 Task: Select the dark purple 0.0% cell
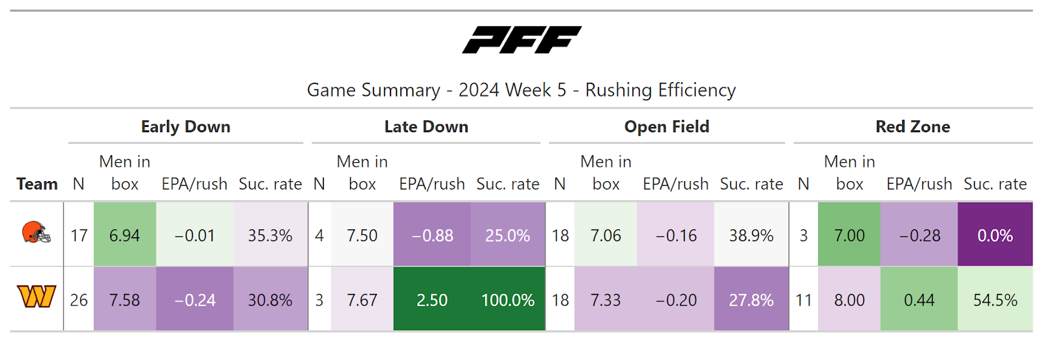point(995,235)
